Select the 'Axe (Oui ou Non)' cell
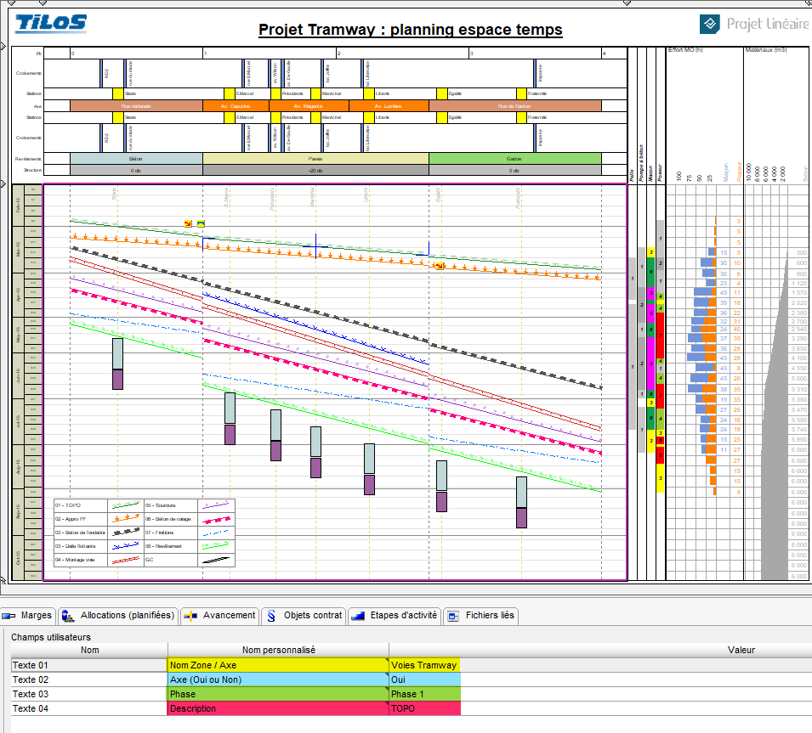The image size is (812, 733). (x=278, y=679)
